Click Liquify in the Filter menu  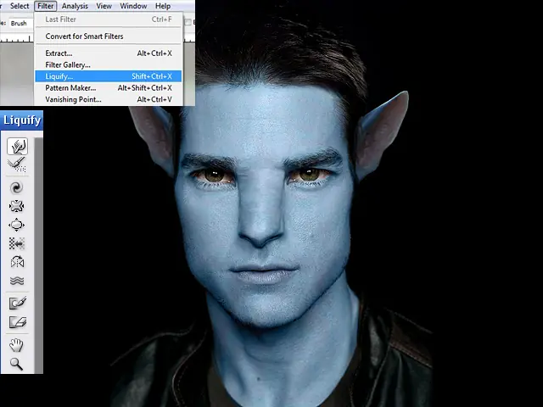coord(59,76)
